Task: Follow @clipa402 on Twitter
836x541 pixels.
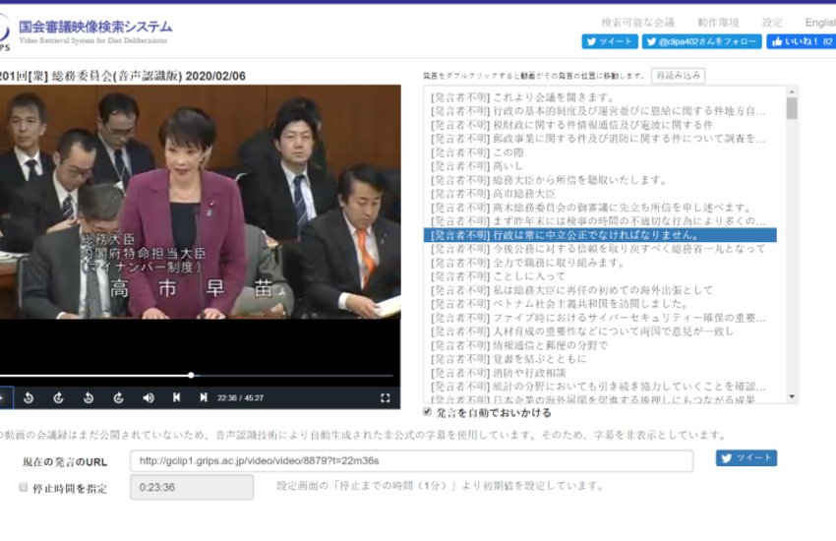Action: pyautogui.click(x=702, y=41)
